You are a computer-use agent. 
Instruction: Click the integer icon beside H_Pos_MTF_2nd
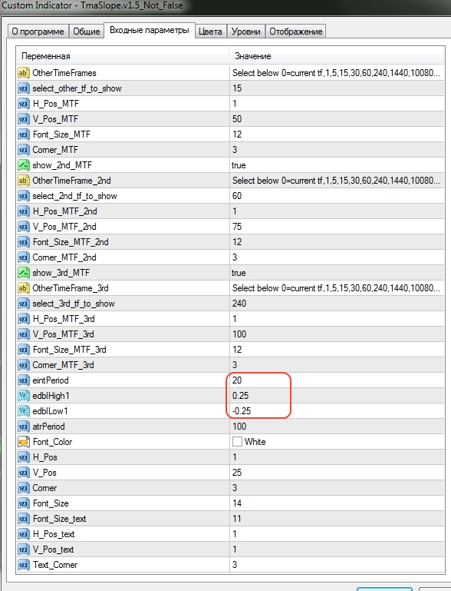[x=23, y=211]
